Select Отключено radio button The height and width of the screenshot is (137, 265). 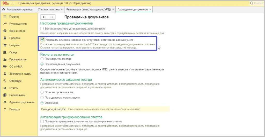42,103
